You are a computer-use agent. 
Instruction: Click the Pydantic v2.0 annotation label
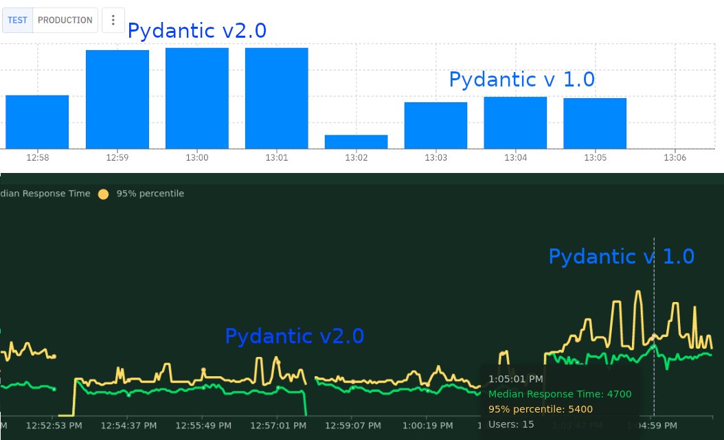coord(197,30)
